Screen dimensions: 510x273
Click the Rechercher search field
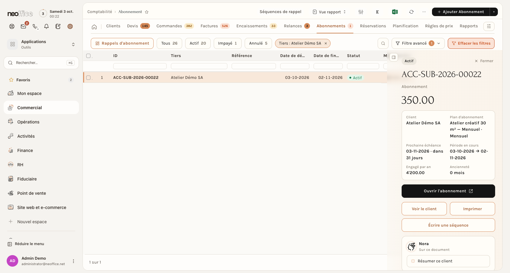point(41,63)
